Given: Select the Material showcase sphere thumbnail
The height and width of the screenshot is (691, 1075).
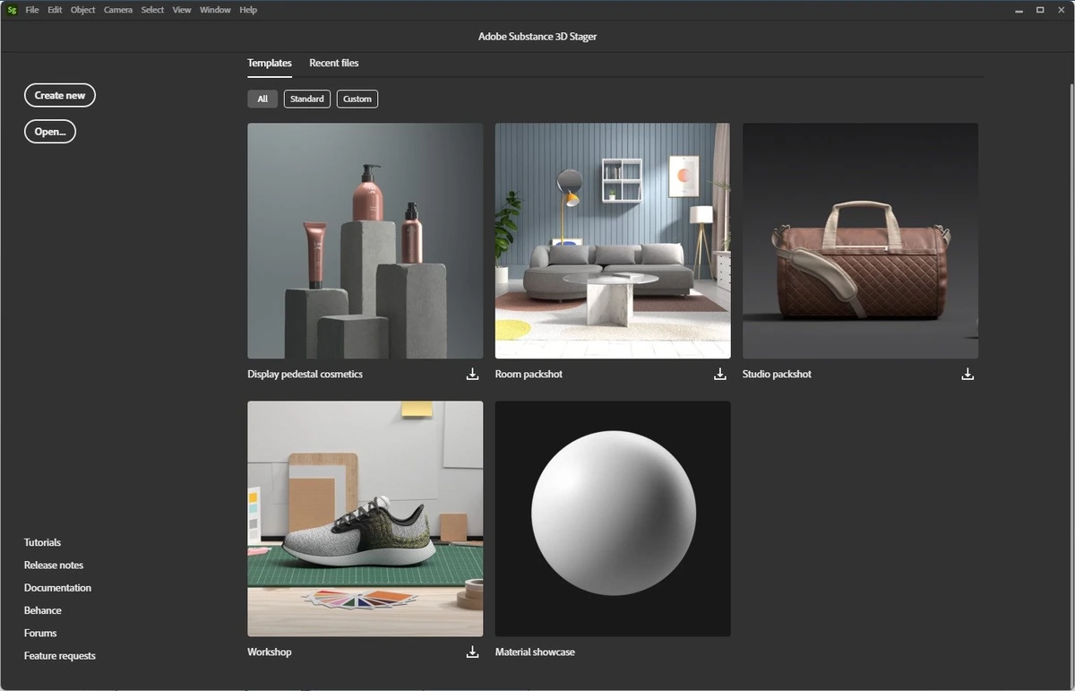Looking at the screenshot, I should (613, 519).
